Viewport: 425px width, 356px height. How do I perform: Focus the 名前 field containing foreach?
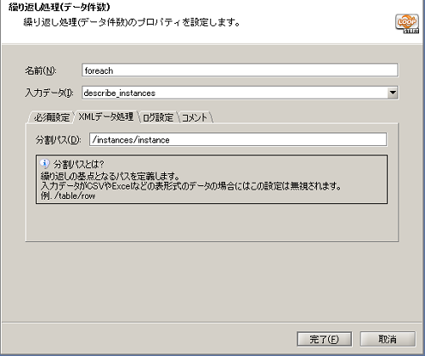coord(240,70)
